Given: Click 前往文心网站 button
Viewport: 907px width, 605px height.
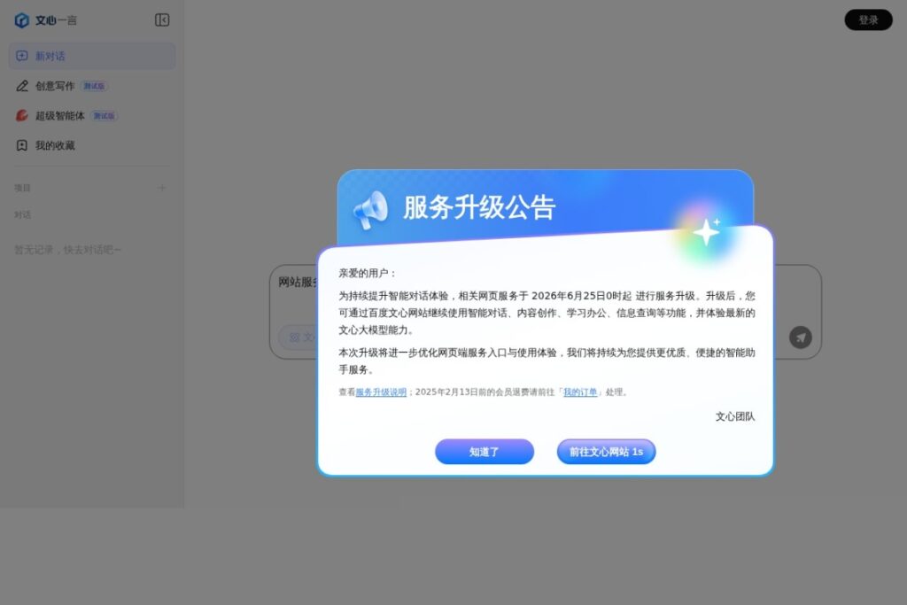Looking at the screenshot, I should point(606,452).
